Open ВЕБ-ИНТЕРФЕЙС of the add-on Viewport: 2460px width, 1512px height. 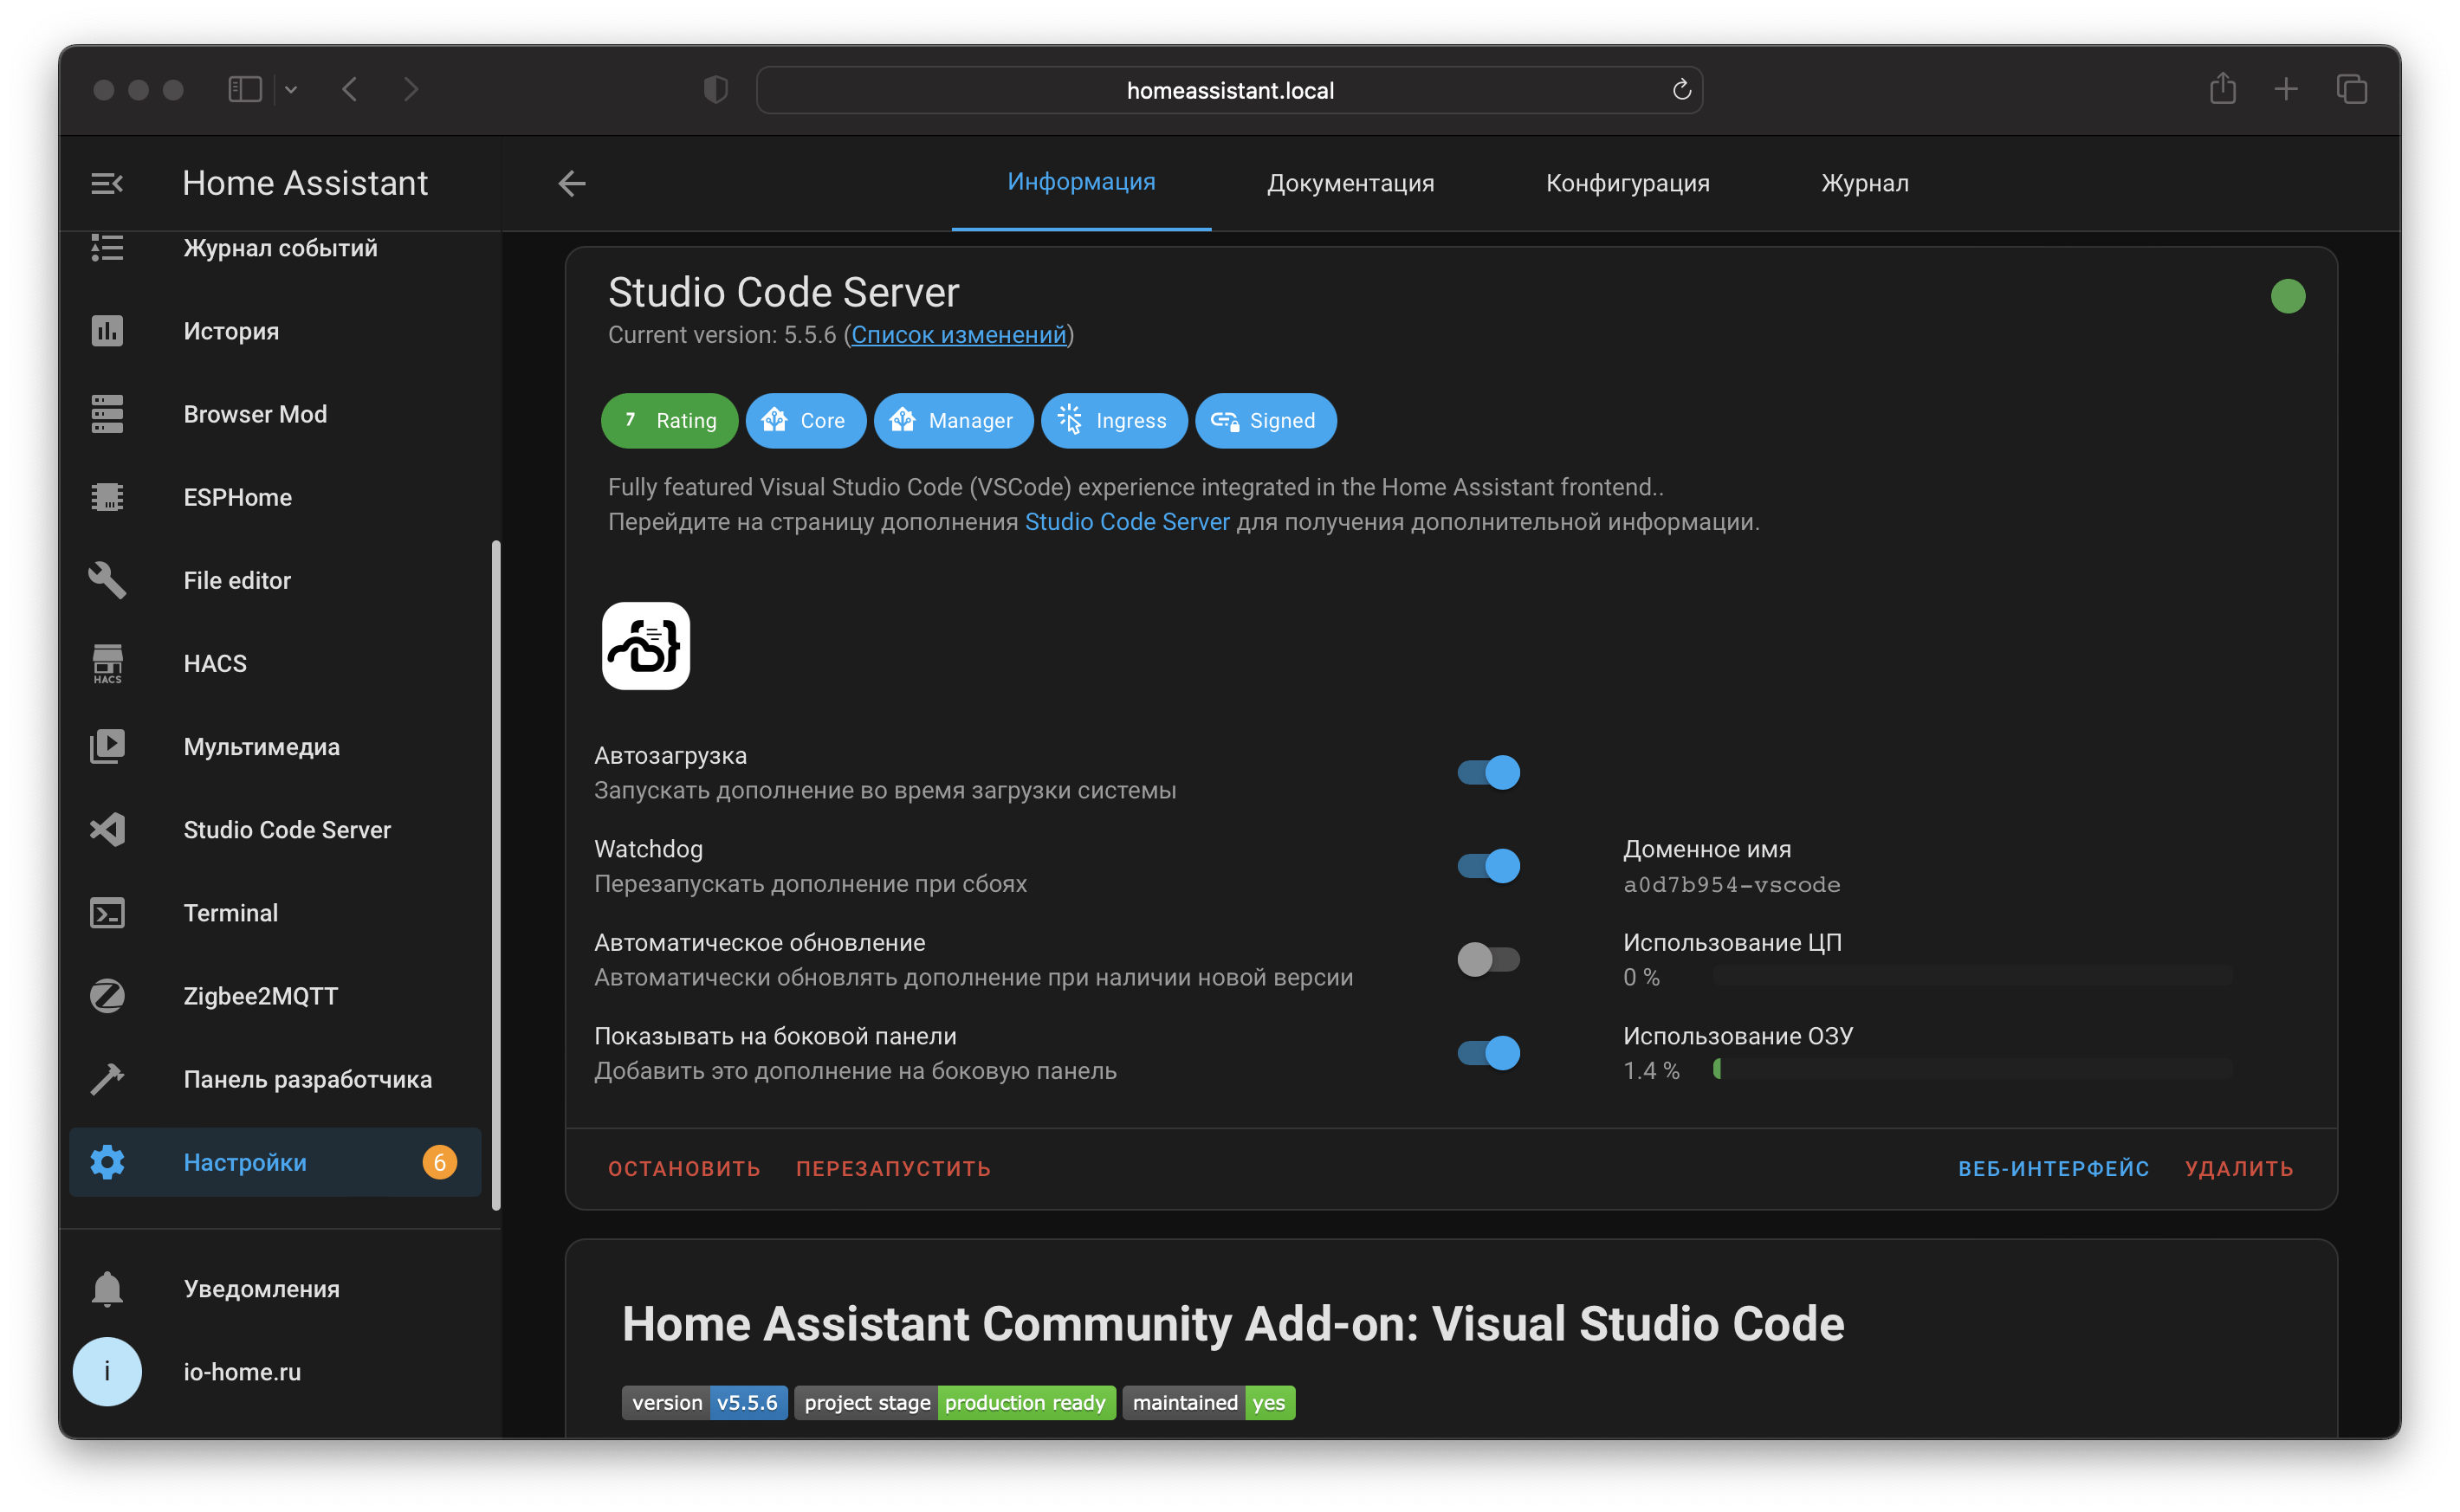tap(2053, 1168)
